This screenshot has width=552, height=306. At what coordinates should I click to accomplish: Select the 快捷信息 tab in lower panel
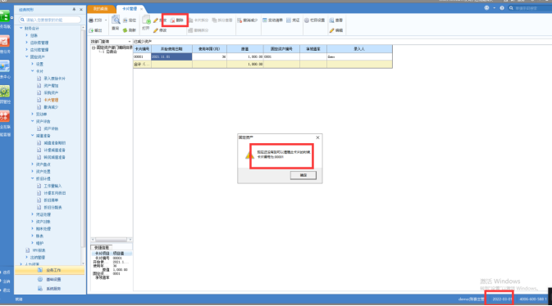102,248
